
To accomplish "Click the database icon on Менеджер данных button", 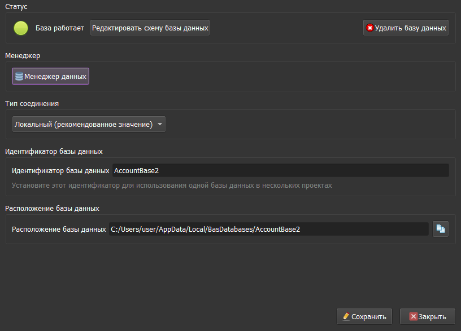I will tap(19, 76).
